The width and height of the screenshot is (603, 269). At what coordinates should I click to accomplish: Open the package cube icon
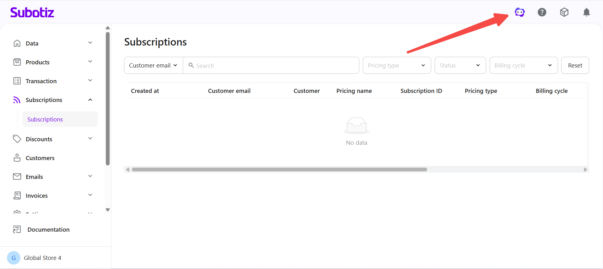pos(564,12)
